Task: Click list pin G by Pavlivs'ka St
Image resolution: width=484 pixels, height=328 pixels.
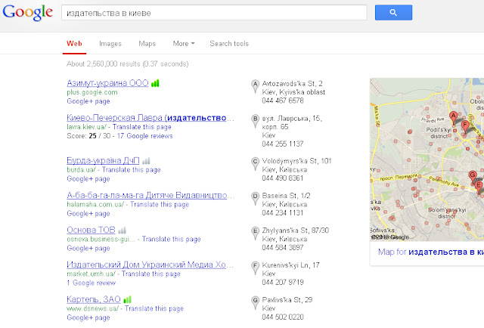Action: click(x=256, y=303)
